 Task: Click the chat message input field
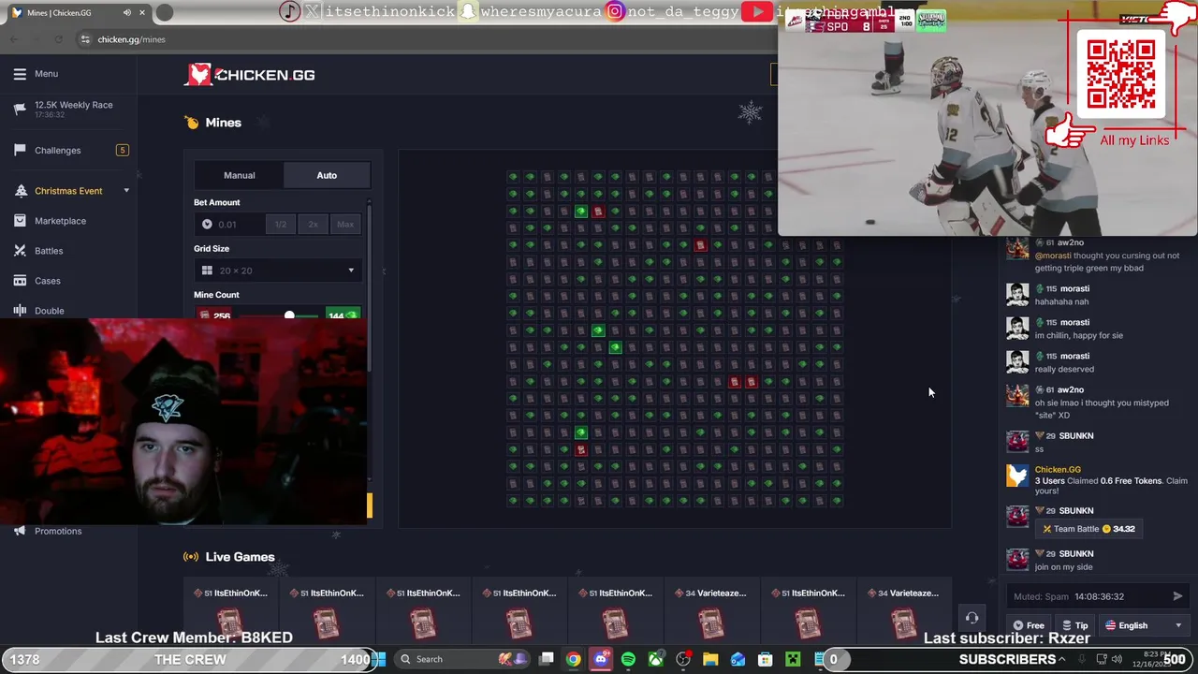click(x=1086, y=596)
